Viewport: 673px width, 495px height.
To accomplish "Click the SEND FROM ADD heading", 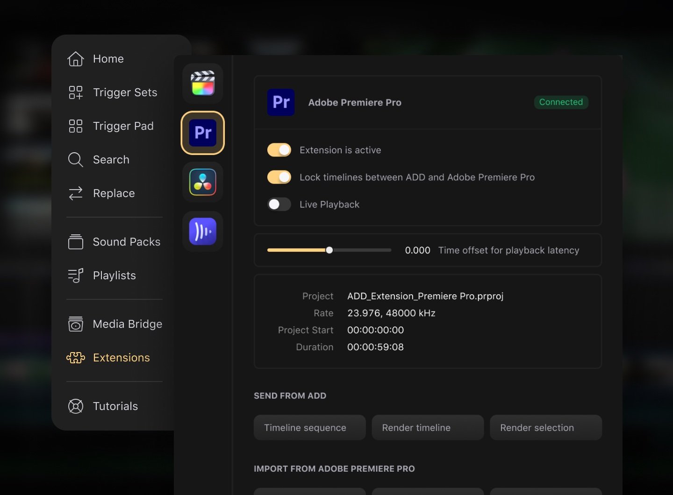I will (290, 396).
